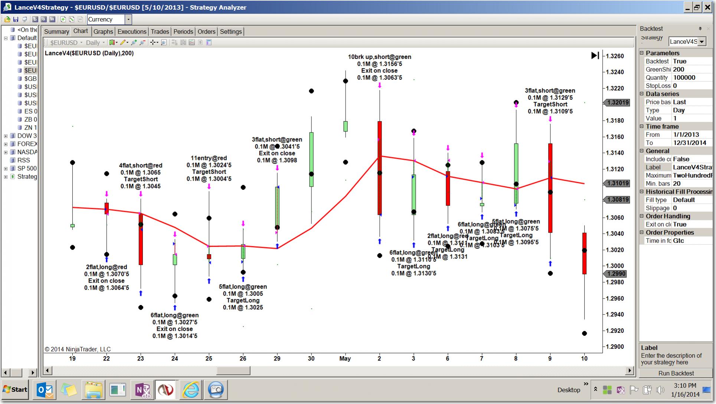Viewport: 716px width, 404px height.
Task: Select the pencil drawing tools icon
Action: pos(123,43)
